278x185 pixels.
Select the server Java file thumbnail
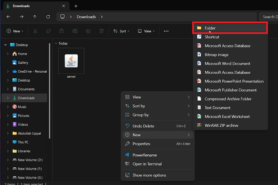71,61
